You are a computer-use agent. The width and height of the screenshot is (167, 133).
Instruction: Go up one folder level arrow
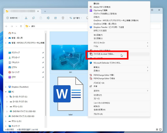coord(21,26)
